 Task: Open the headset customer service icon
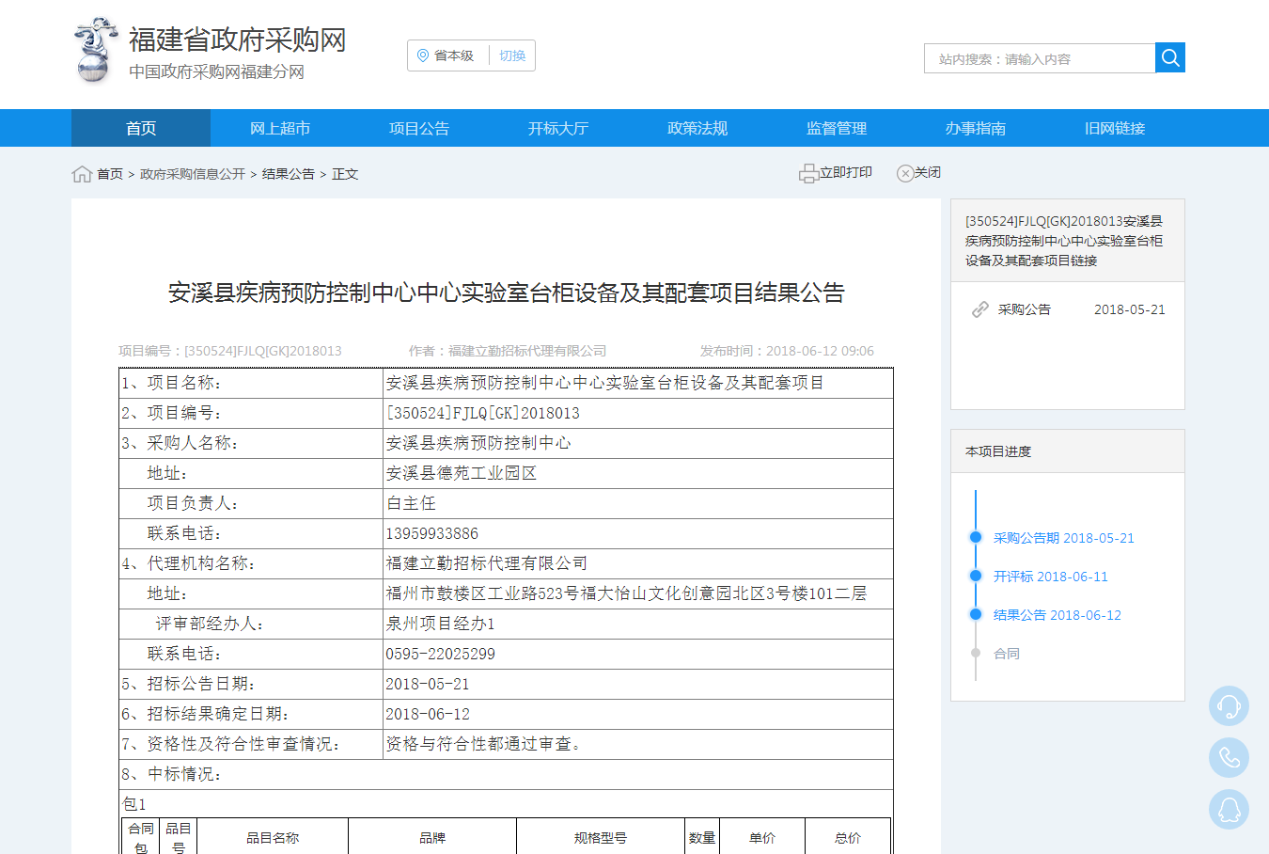[1229, 705]
